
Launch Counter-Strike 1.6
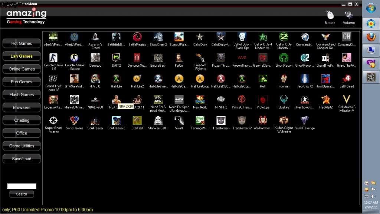pyautogui.click(x=53, y=58)
